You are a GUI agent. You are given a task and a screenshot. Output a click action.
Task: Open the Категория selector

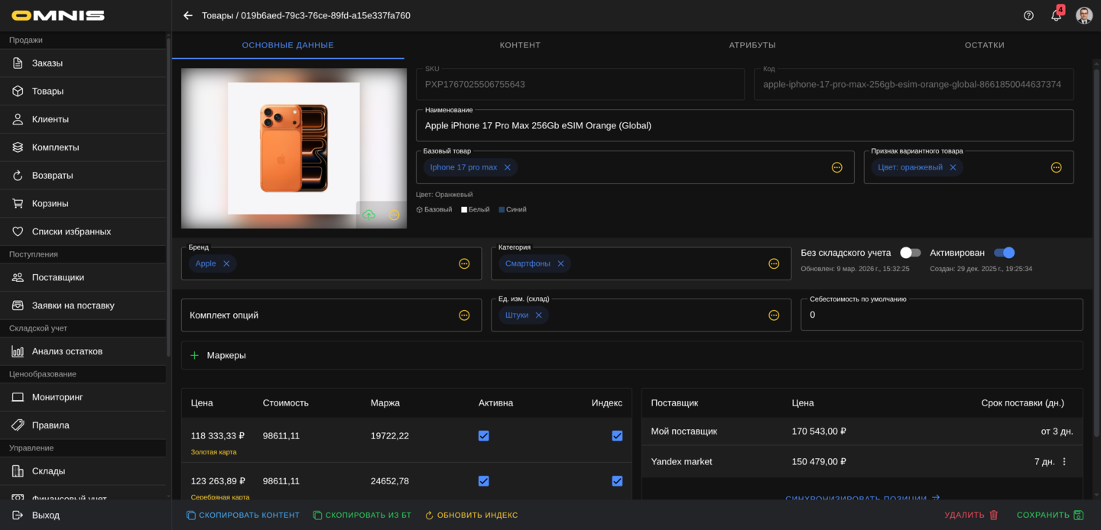(774, 263)
